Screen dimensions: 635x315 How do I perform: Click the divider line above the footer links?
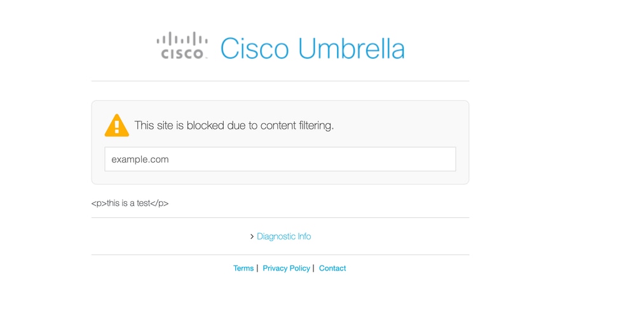click(280, 255)
